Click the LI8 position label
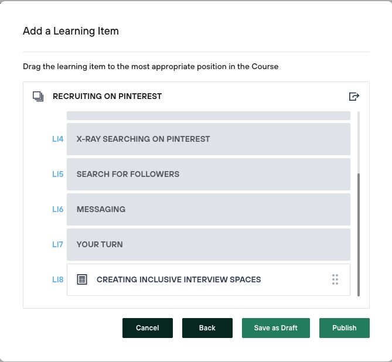The width and height of the screenshot is (392, 362). 57,279
